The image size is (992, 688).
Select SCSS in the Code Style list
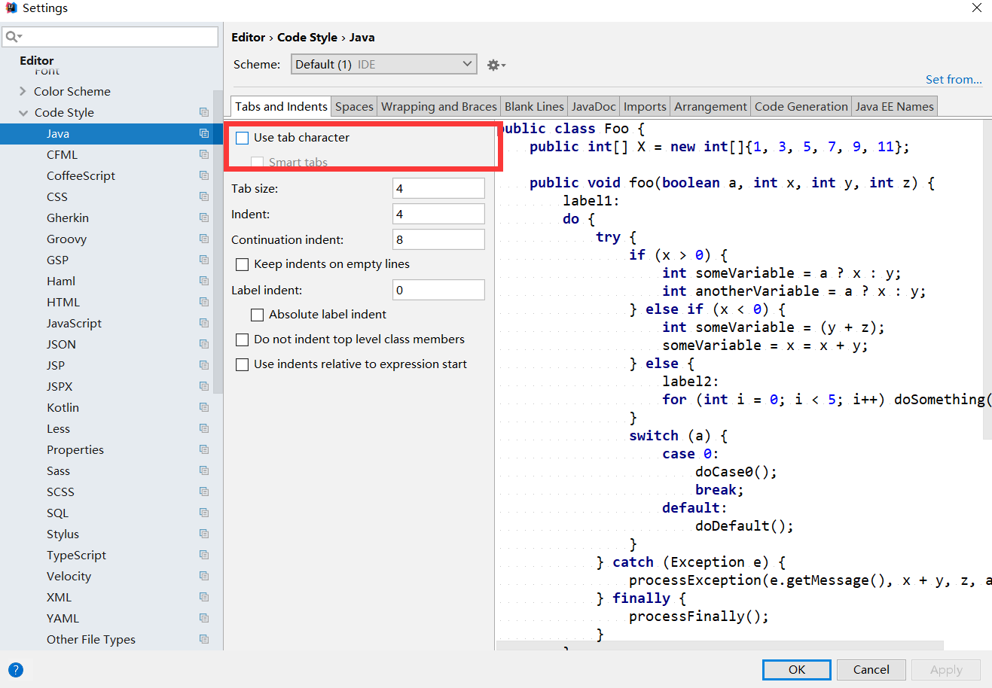(60, 492)
